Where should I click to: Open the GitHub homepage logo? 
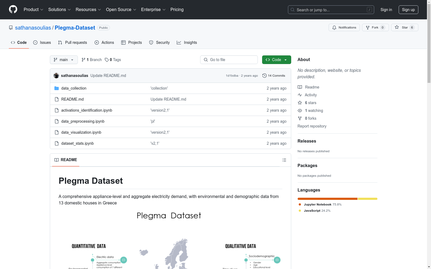(13, 9)
